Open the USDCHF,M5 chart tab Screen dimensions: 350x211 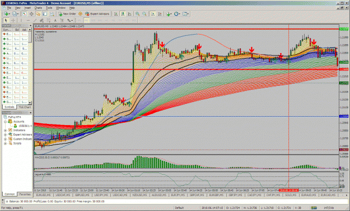tap(63, 195)
